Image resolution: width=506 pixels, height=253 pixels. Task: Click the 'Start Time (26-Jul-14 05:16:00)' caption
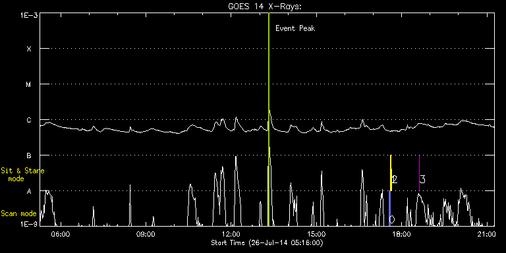click(x=267, y=242)
